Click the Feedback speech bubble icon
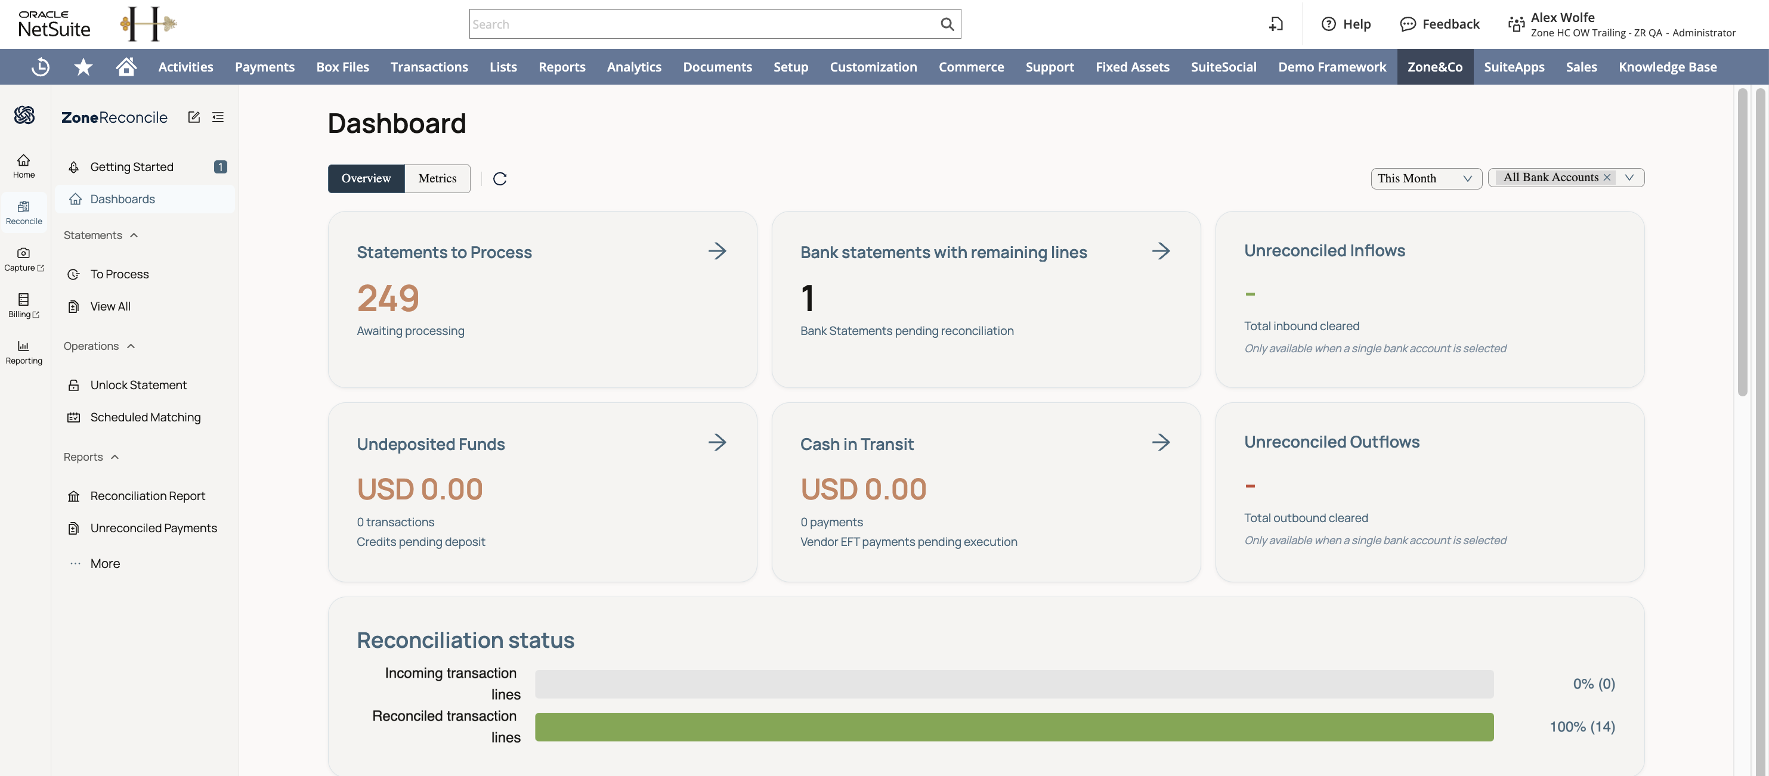The image size is (1769, 776). [x=1408, y=24]
